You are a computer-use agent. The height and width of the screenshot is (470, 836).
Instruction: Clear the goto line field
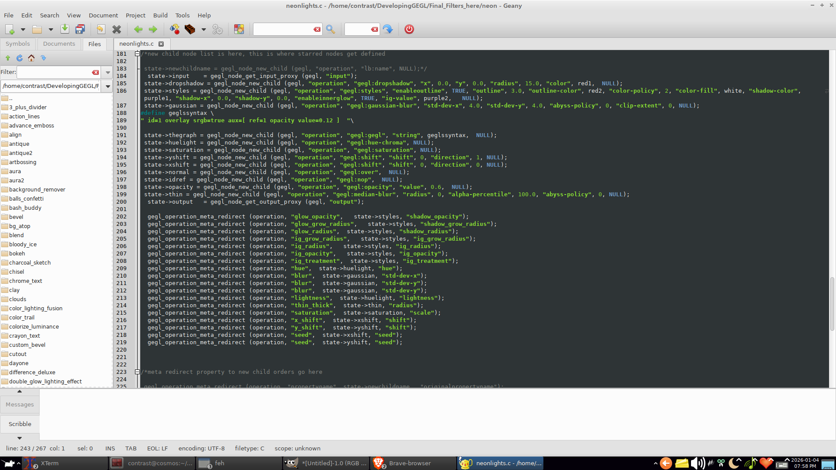[374, 29]
